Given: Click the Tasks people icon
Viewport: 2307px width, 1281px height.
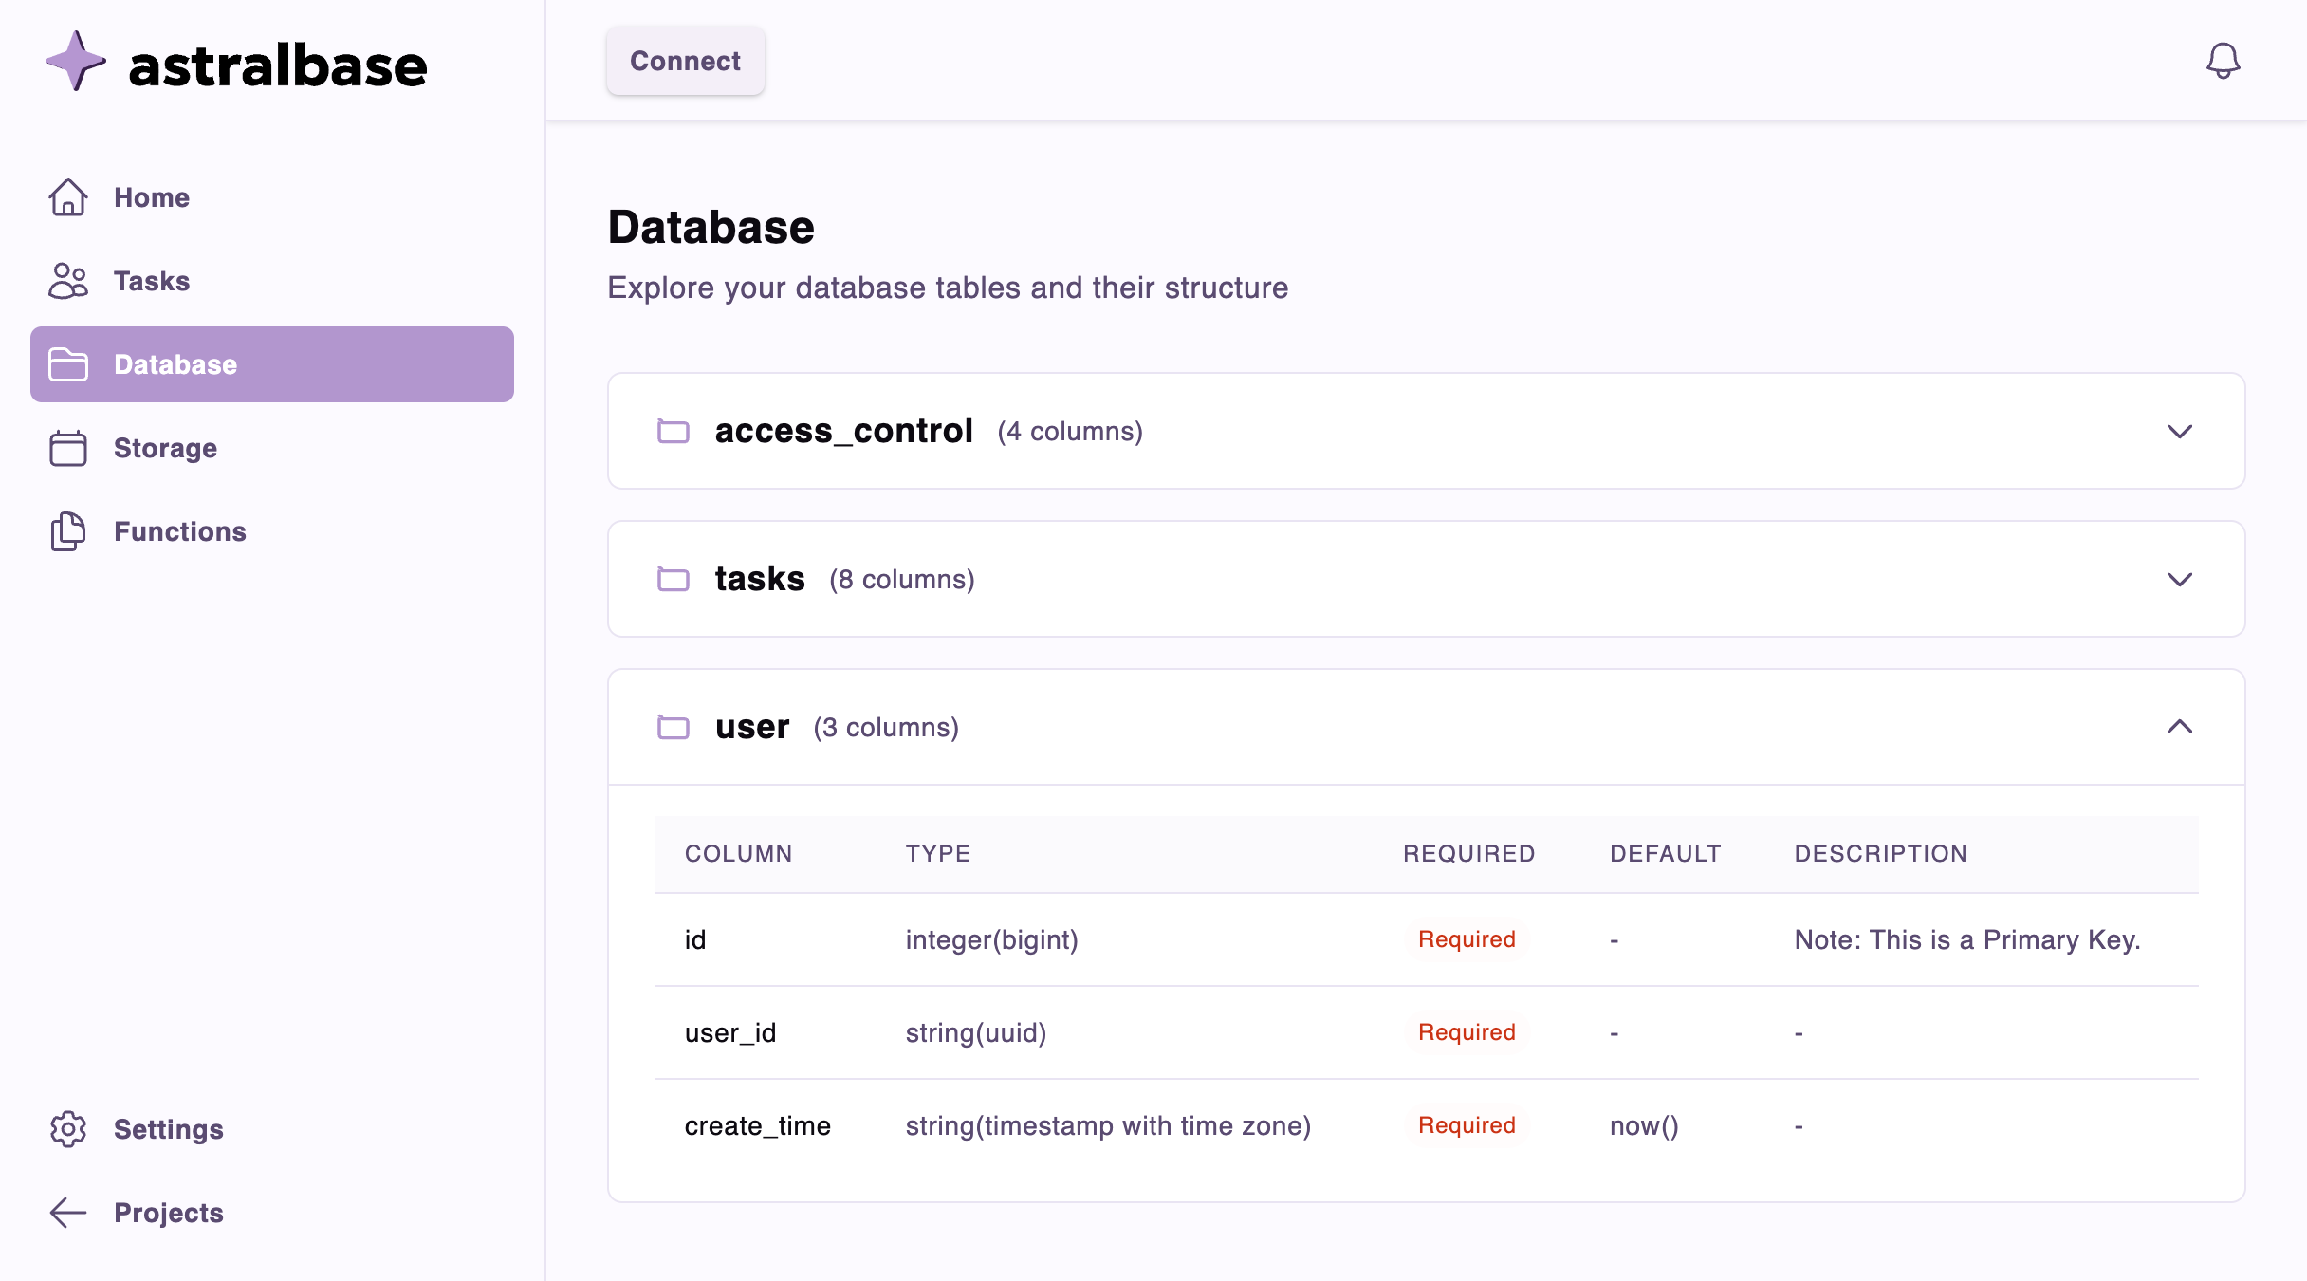Looking at the screenshot, I should pos(67,281).
